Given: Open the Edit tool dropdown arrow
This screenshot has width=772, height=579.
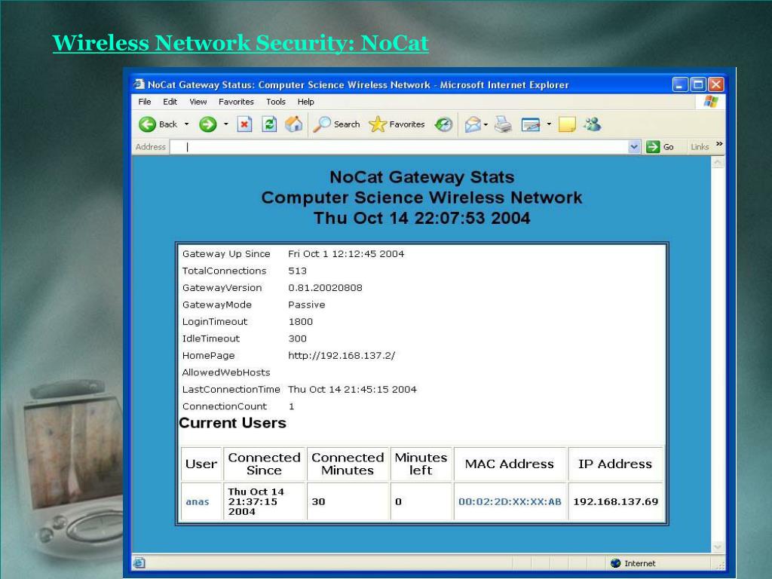Looking at the screenshot, I should click(549, 124).
